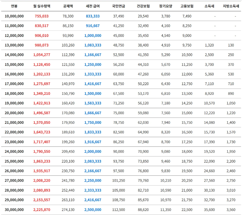This screenshot has height=215, width=242.
Task: Click the 고용보험 column header
Action: [187, 6]
